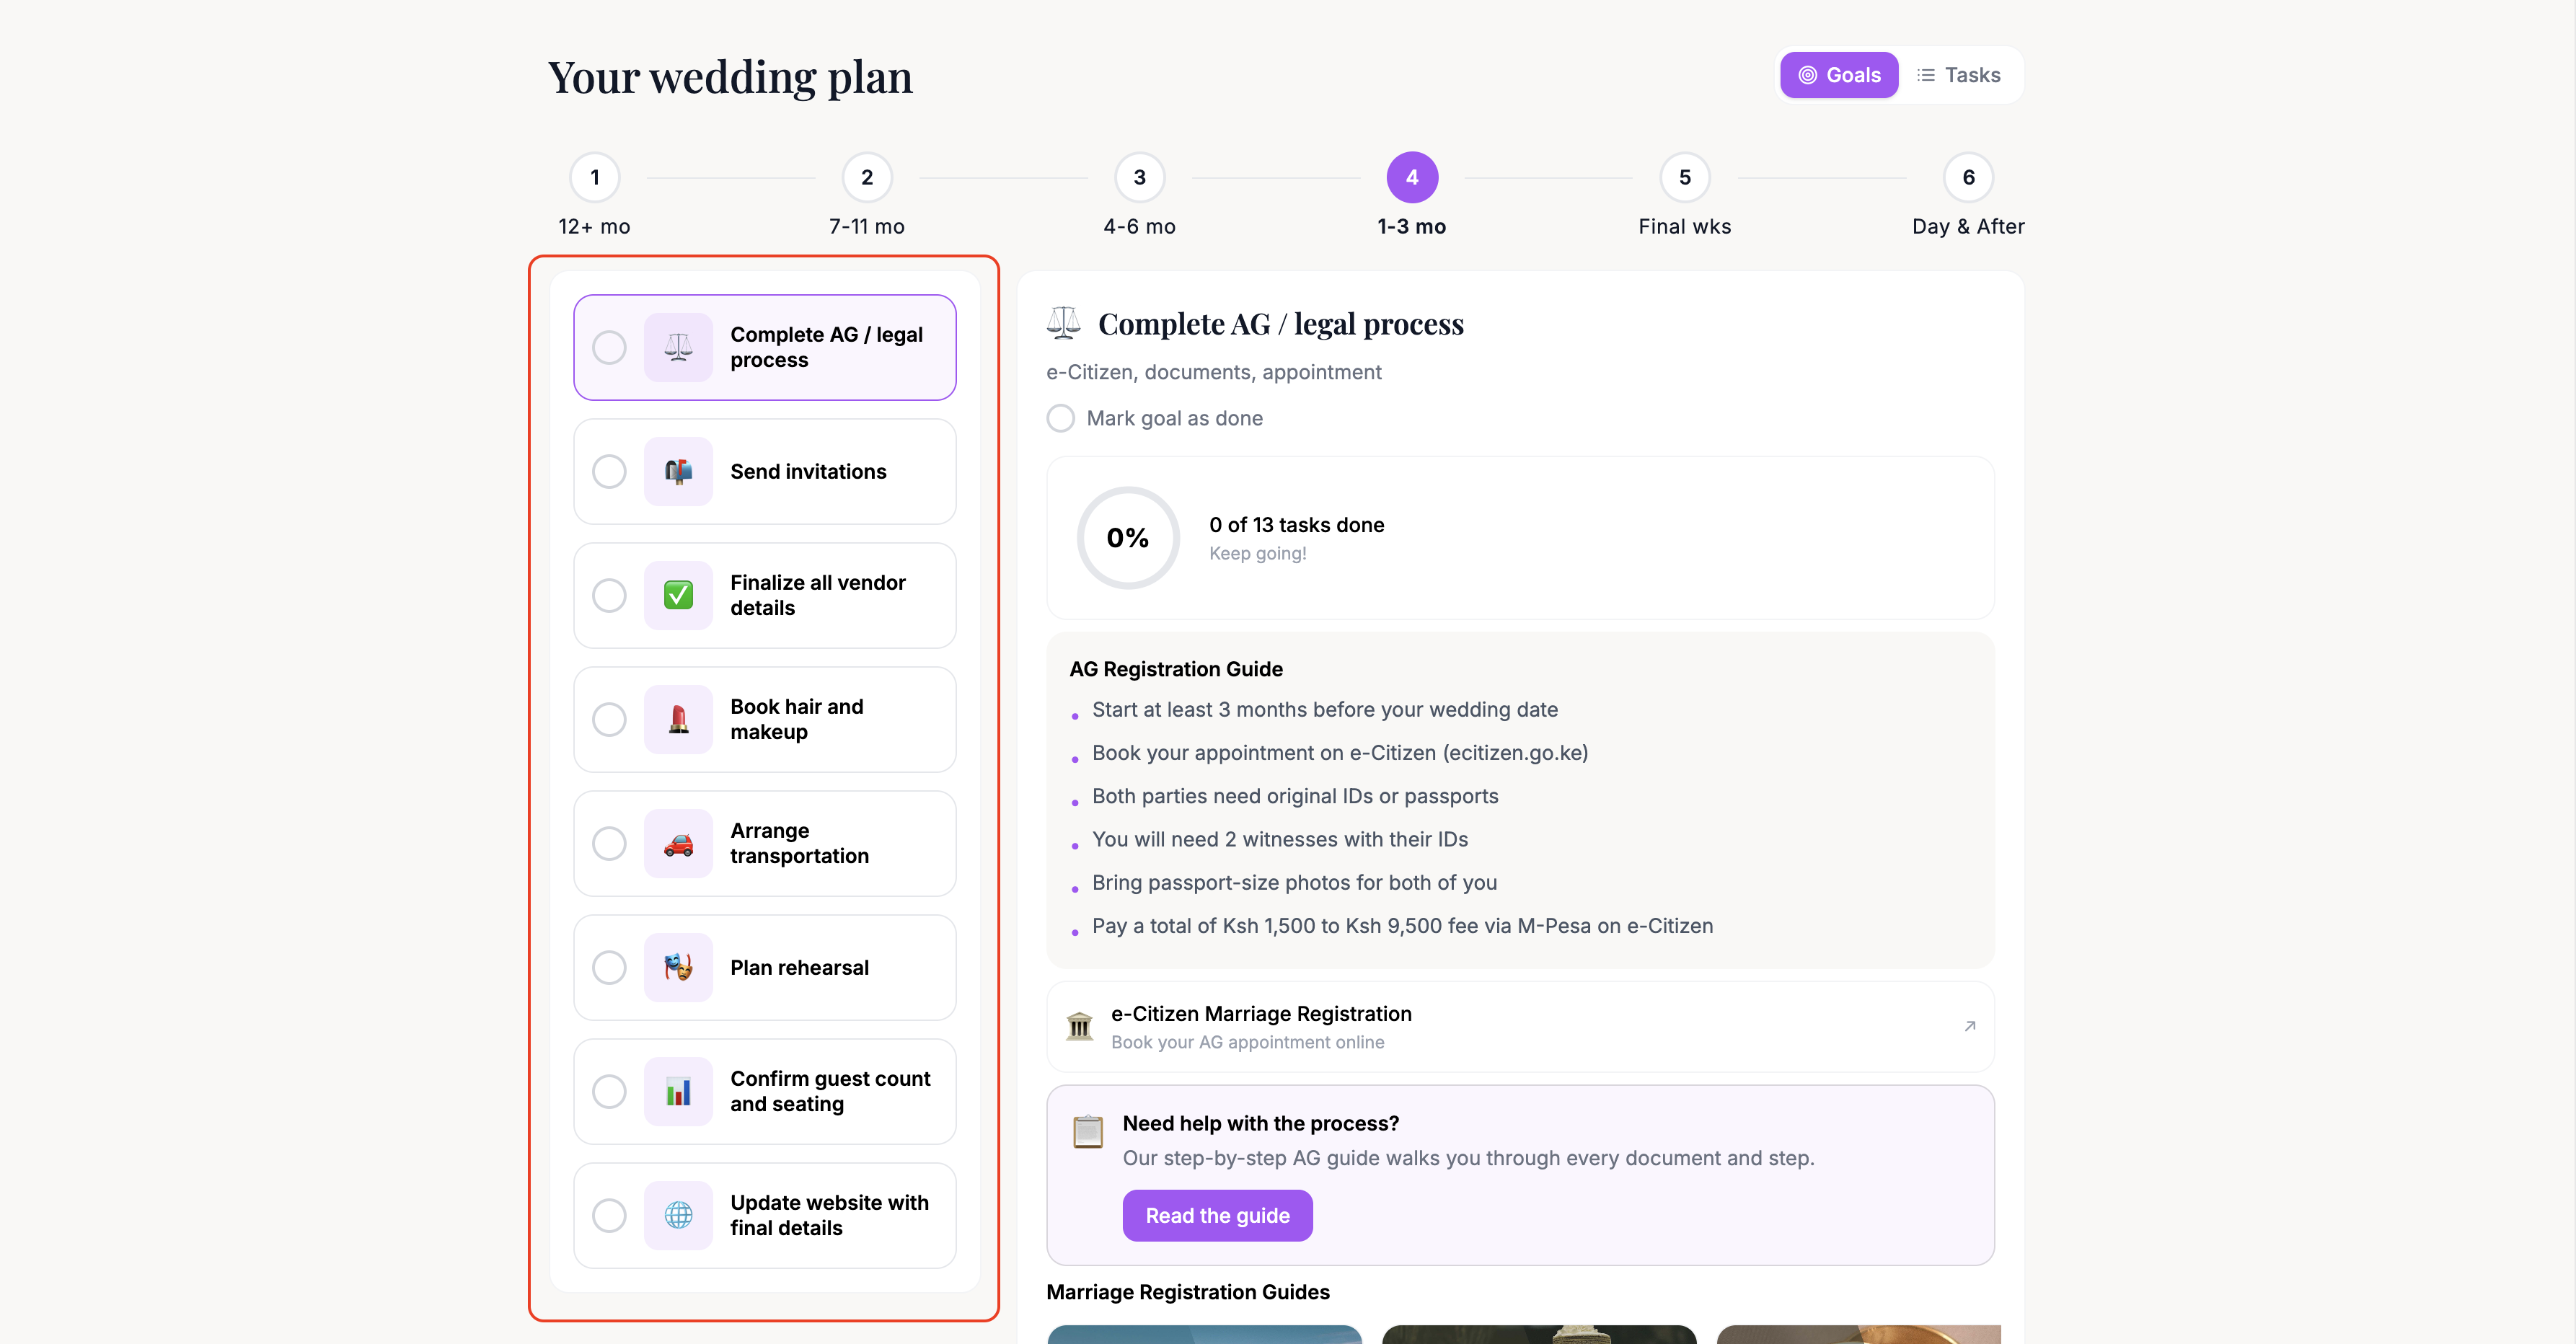Click the mailbox icon for Send invitations
Screen dimensions: 2576x1344
[x=678, y=471]
